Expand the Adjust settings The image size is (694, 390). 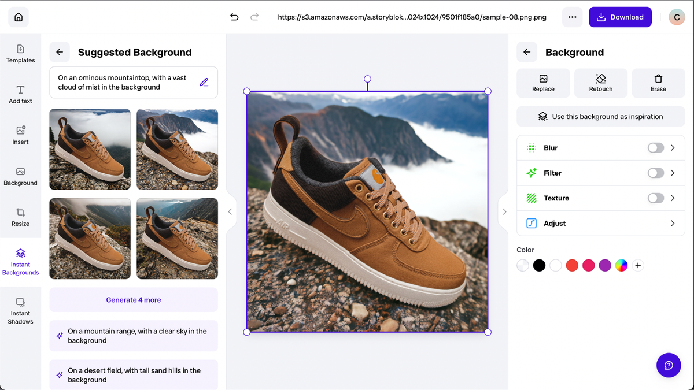[672, 223]
